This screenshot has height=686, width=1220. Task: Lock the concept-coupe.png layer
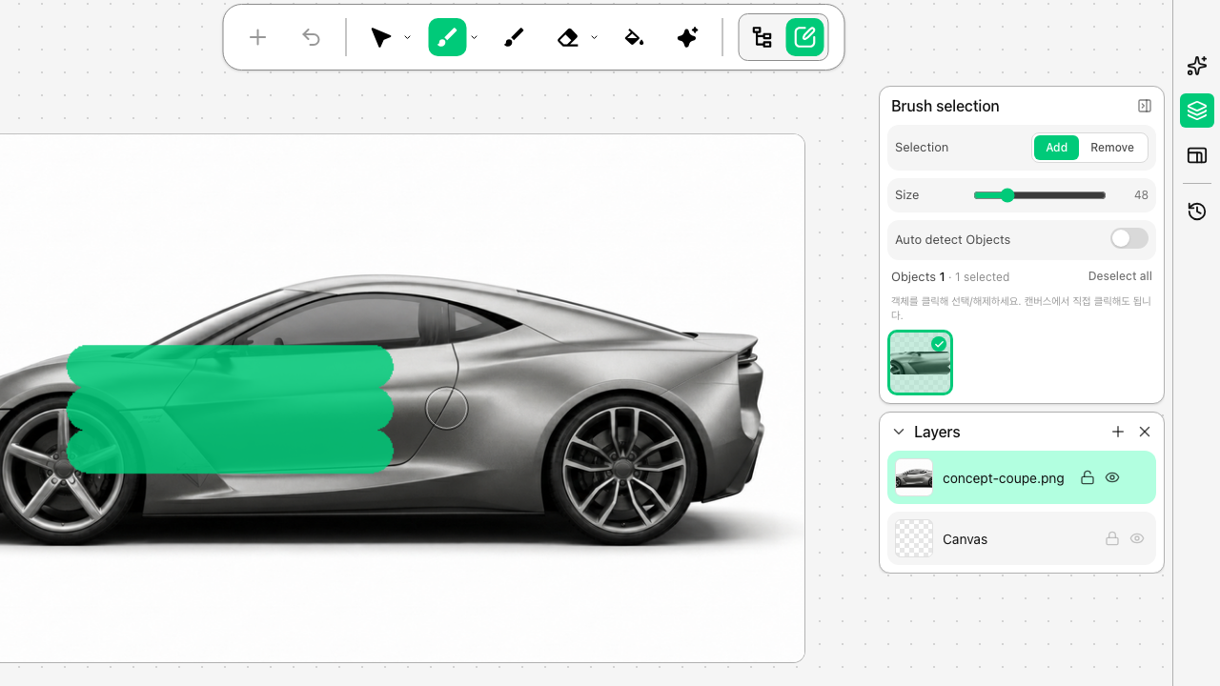pos(1087,477)
